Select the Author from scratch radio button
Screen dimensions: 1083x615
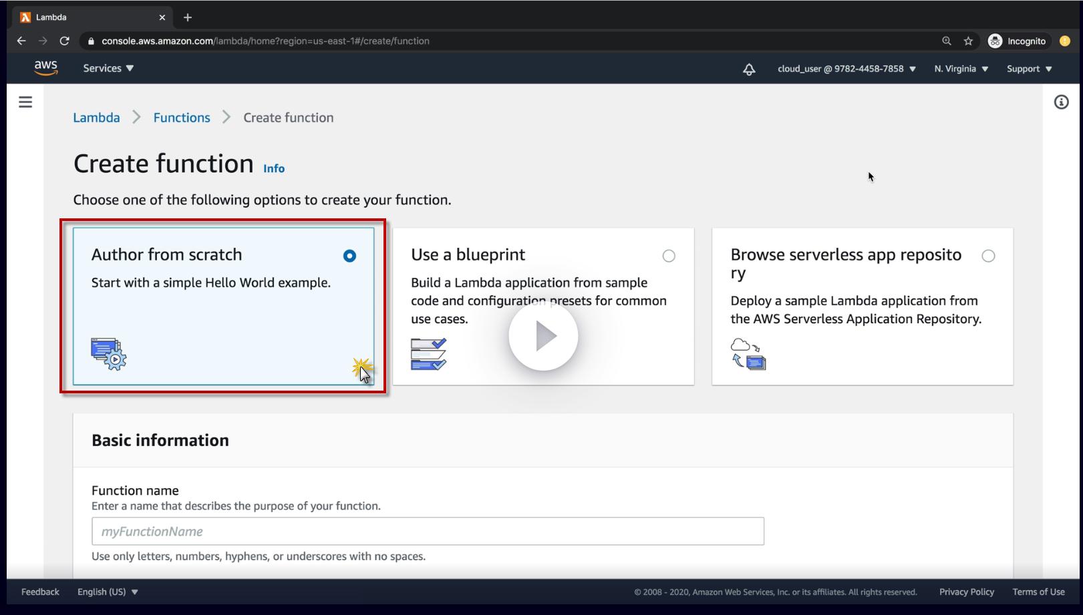tap(349, 256)
